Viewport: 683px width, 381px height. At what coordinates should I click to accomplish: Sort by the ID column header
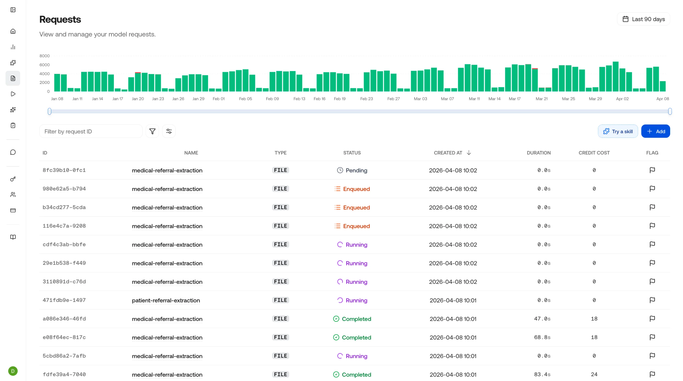click(x=45, y=153)
